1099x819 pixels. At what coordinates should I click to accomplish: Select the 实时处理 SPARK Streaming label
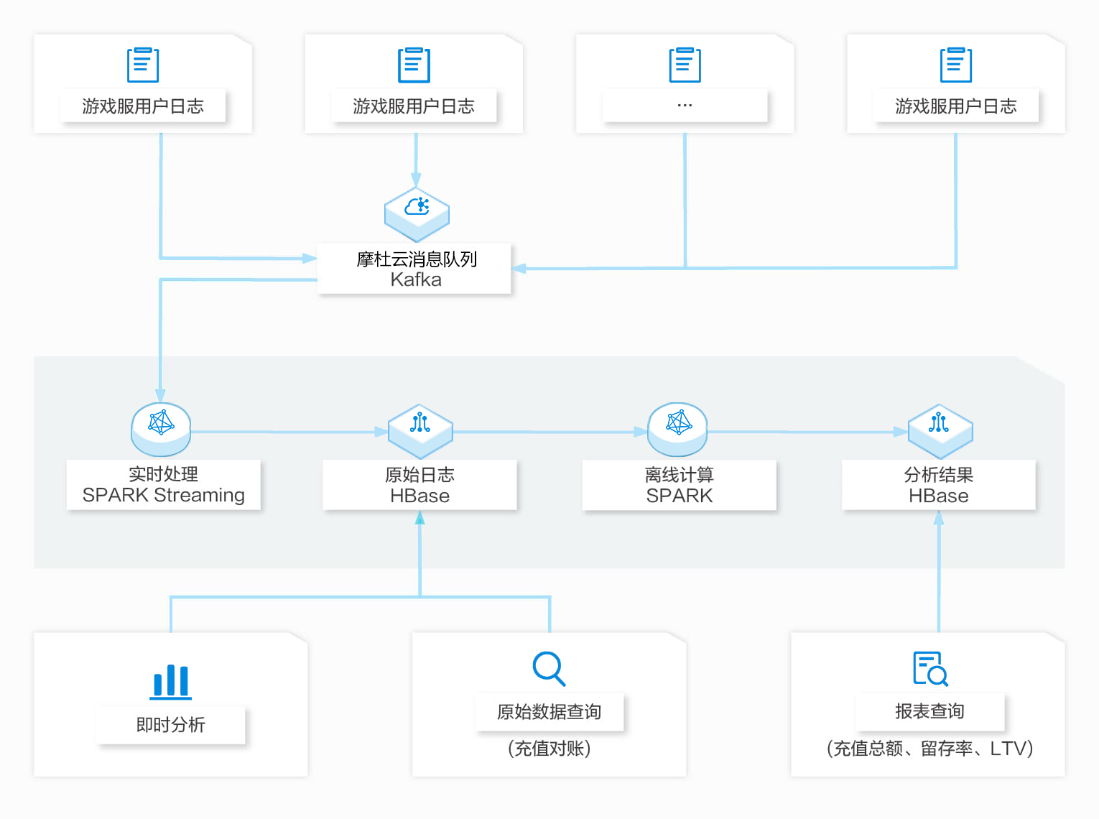[164, 485]
